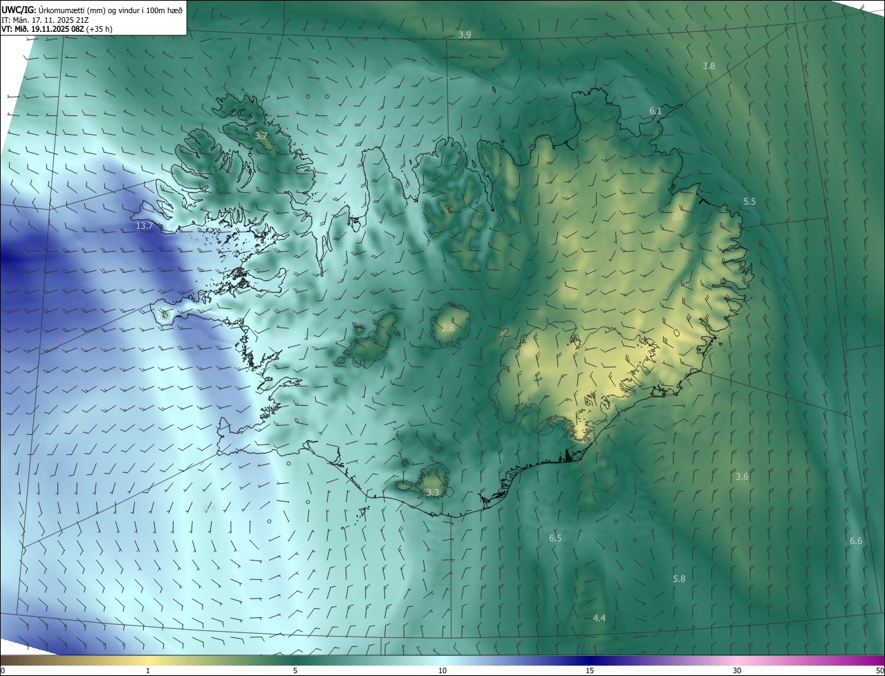This screenshot has height=676, width=885.
Task: Click the 6.6 value label at the right edge
Action: point(856,541)
